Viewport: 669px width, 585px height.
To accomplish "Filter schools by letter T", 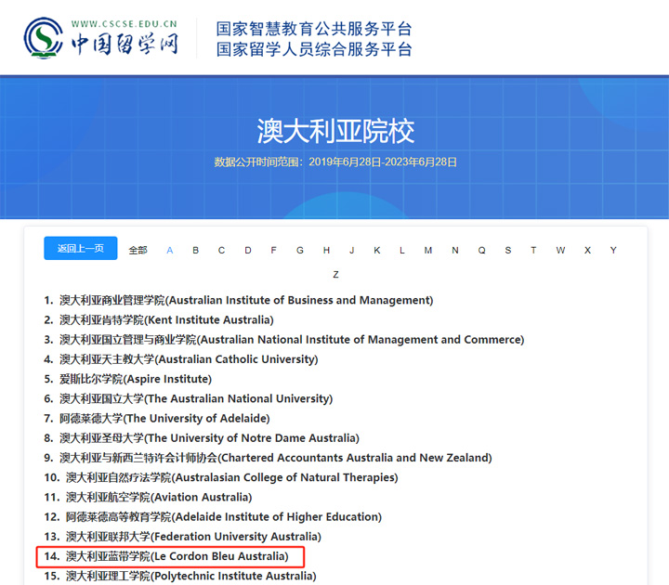I will coord(533,251).
